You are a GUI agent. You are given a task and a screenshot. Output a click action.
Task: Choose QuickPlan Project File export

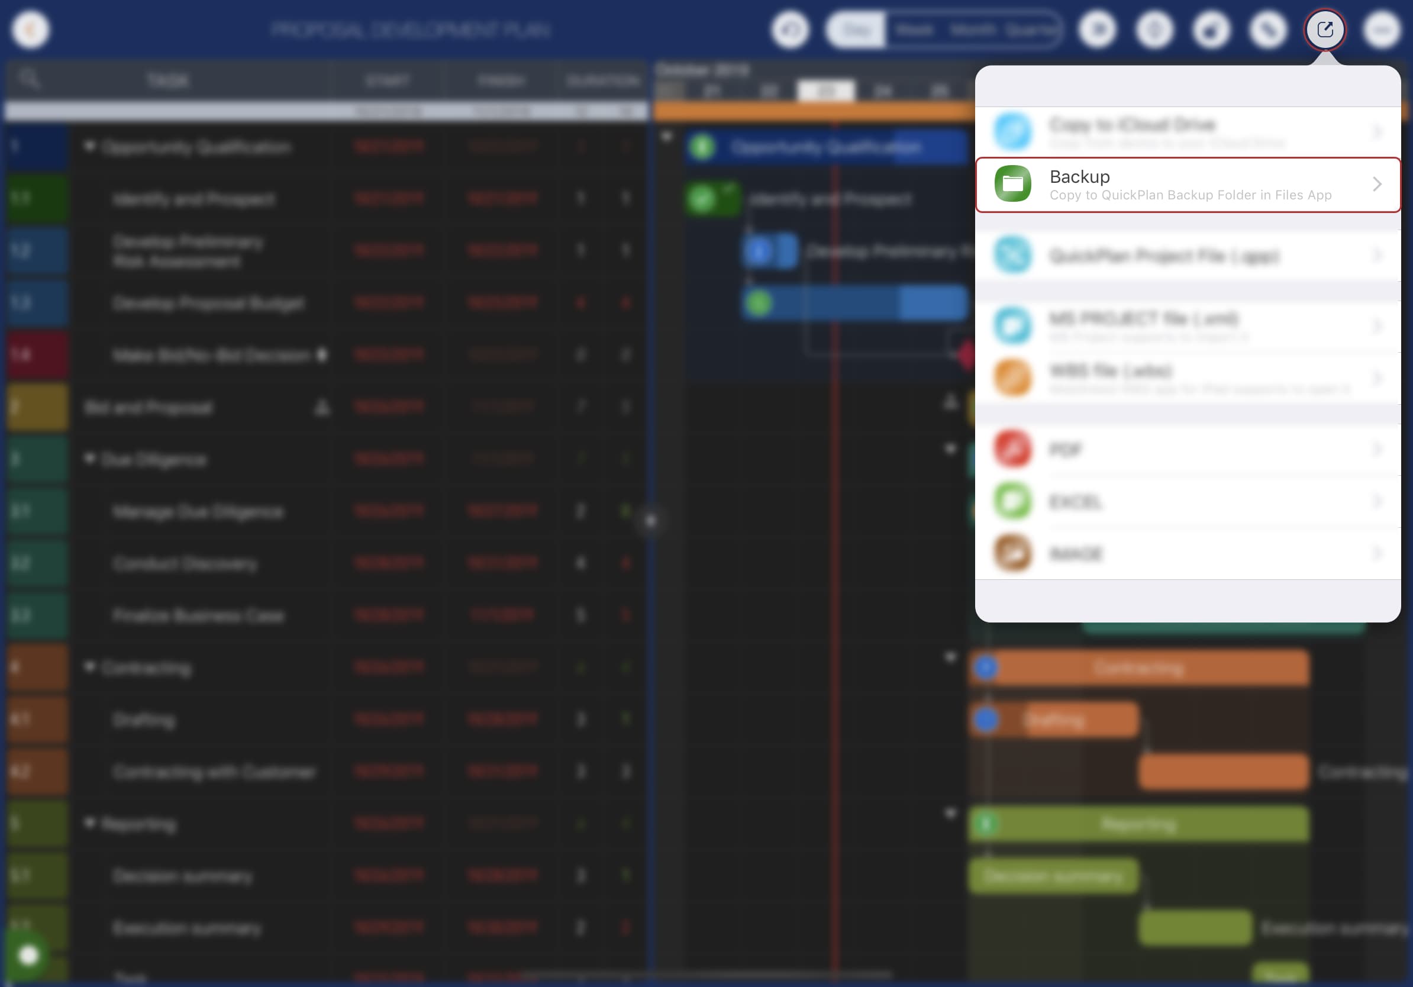point(1163,256)
